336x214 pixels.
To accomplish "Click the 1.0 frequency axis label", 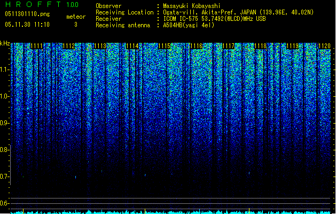I will coord(5,96).
